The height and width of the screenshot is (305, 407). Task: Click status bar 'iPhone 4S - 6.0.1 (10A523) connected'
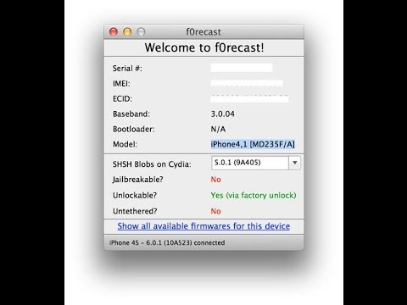pyautogui.click(x=167, y=242)
